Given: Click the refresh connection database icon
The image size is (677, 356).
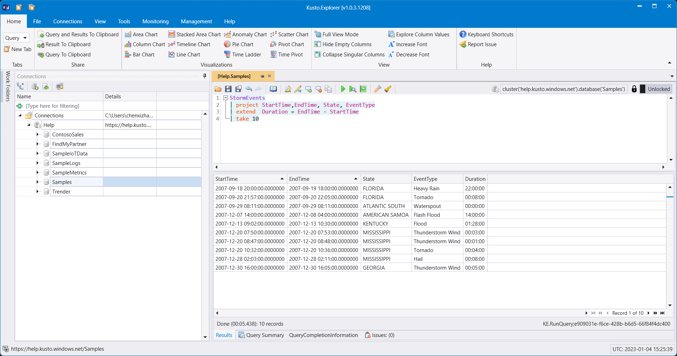Looking at the screenshot, I should pos(45,86).
